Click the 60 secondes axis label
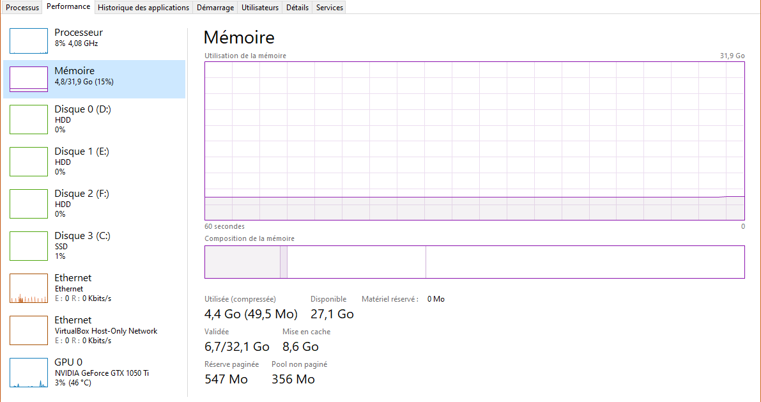Viewport: 761px width, 402px height. click(225, 227)
